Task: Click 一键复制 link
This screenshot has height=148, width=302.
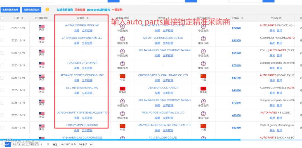Action: click(x=117, y=10)
